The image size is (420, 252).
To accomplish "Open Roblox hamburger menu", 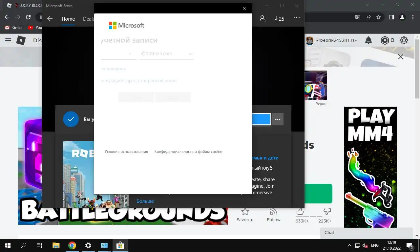I will [8, 40].
